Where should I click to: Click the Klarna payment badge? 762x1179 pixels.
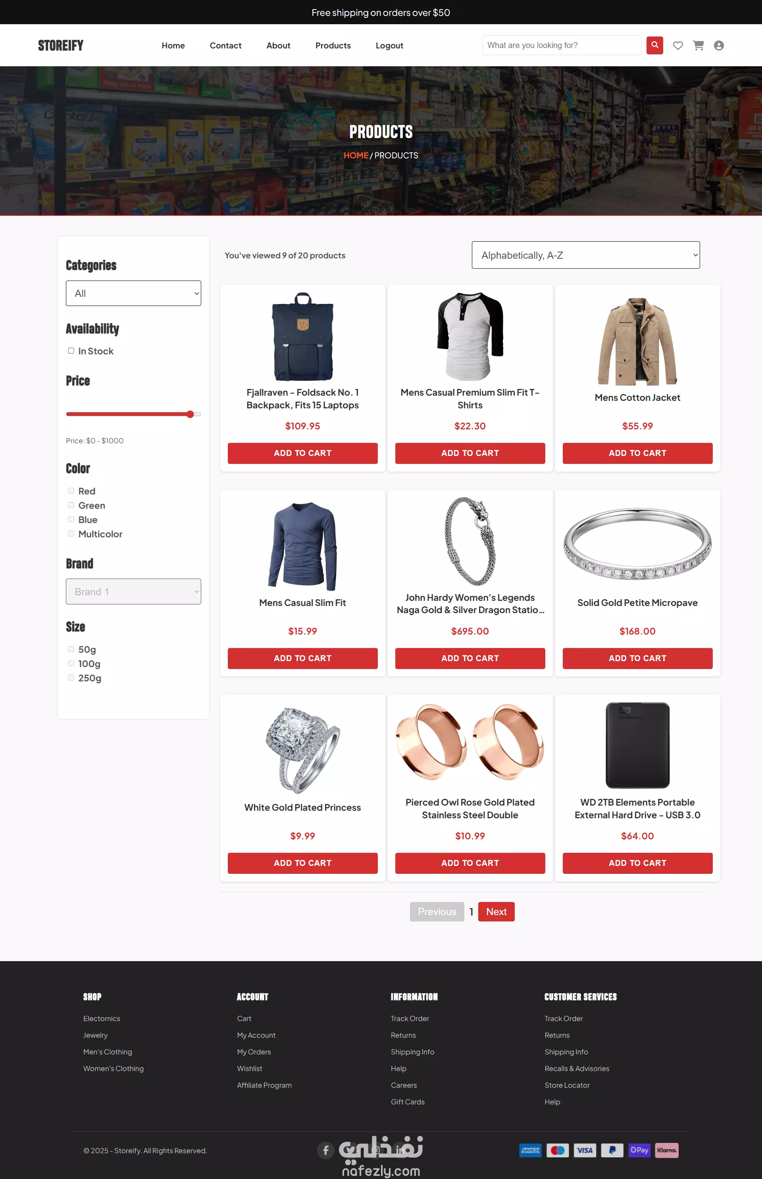pos(666,1150)
